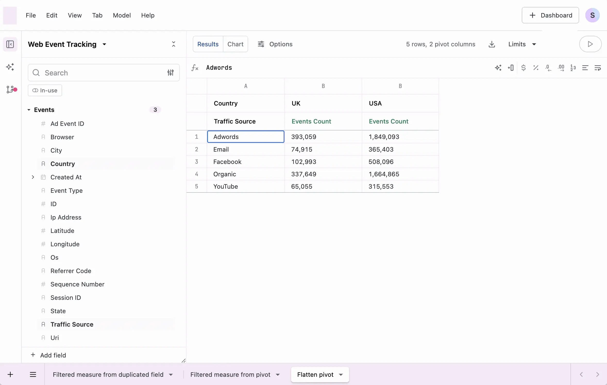Click the fx formula icon
This screenshot has width=607, height=385.
[x=195, y=68]
